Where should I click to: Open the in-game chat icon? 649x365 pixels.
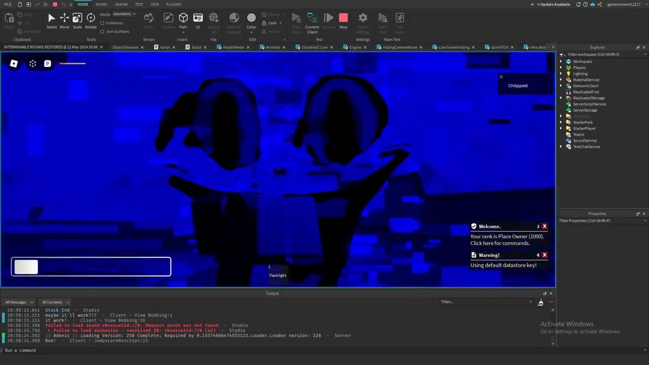(47, 63)
